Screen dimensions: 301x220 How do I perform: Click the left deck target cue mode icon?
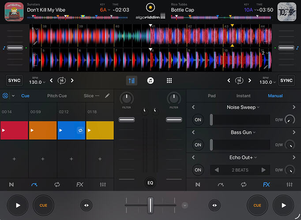coord(5,95)
